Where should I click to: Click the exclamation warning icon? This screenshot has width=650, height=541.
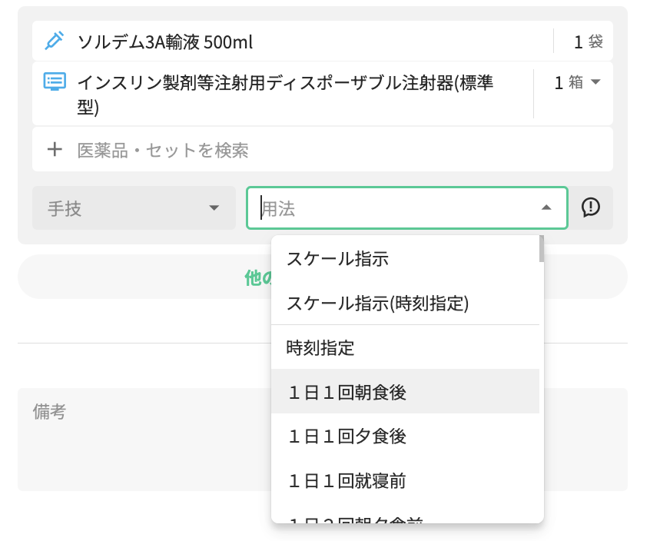click(x=590, y=207)
